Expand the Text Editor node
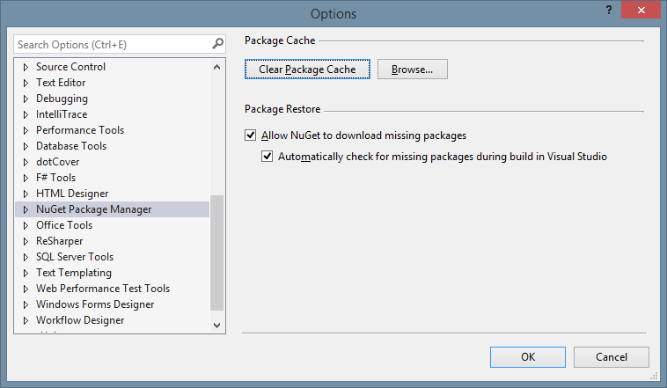 coord(26,83)
